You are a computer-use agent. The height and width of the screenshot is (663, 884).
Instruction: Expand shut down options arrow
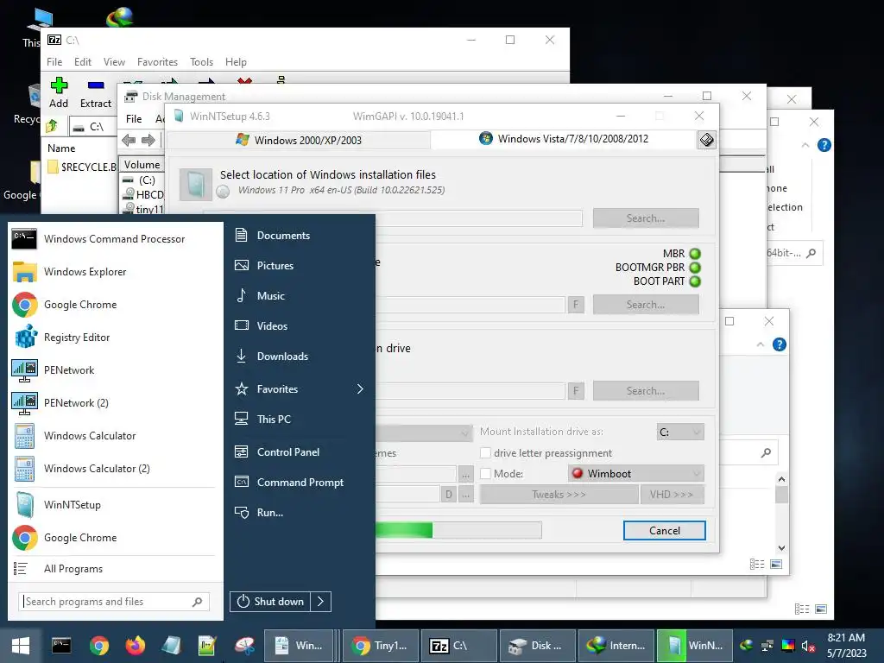point(321,602)
